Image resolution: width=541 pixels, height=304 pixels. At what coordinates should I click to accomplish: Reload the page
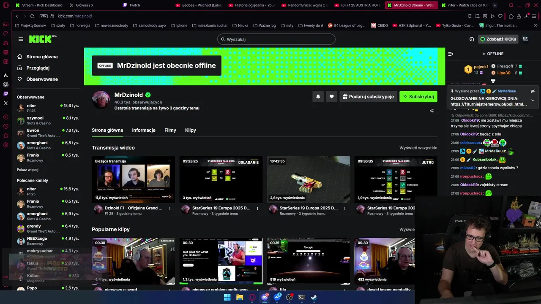coord(32,16)
